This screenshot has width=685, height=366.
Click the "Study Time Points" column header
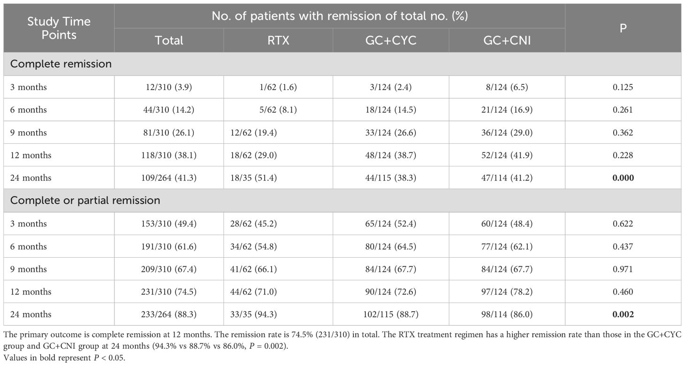tap(59, 28)
